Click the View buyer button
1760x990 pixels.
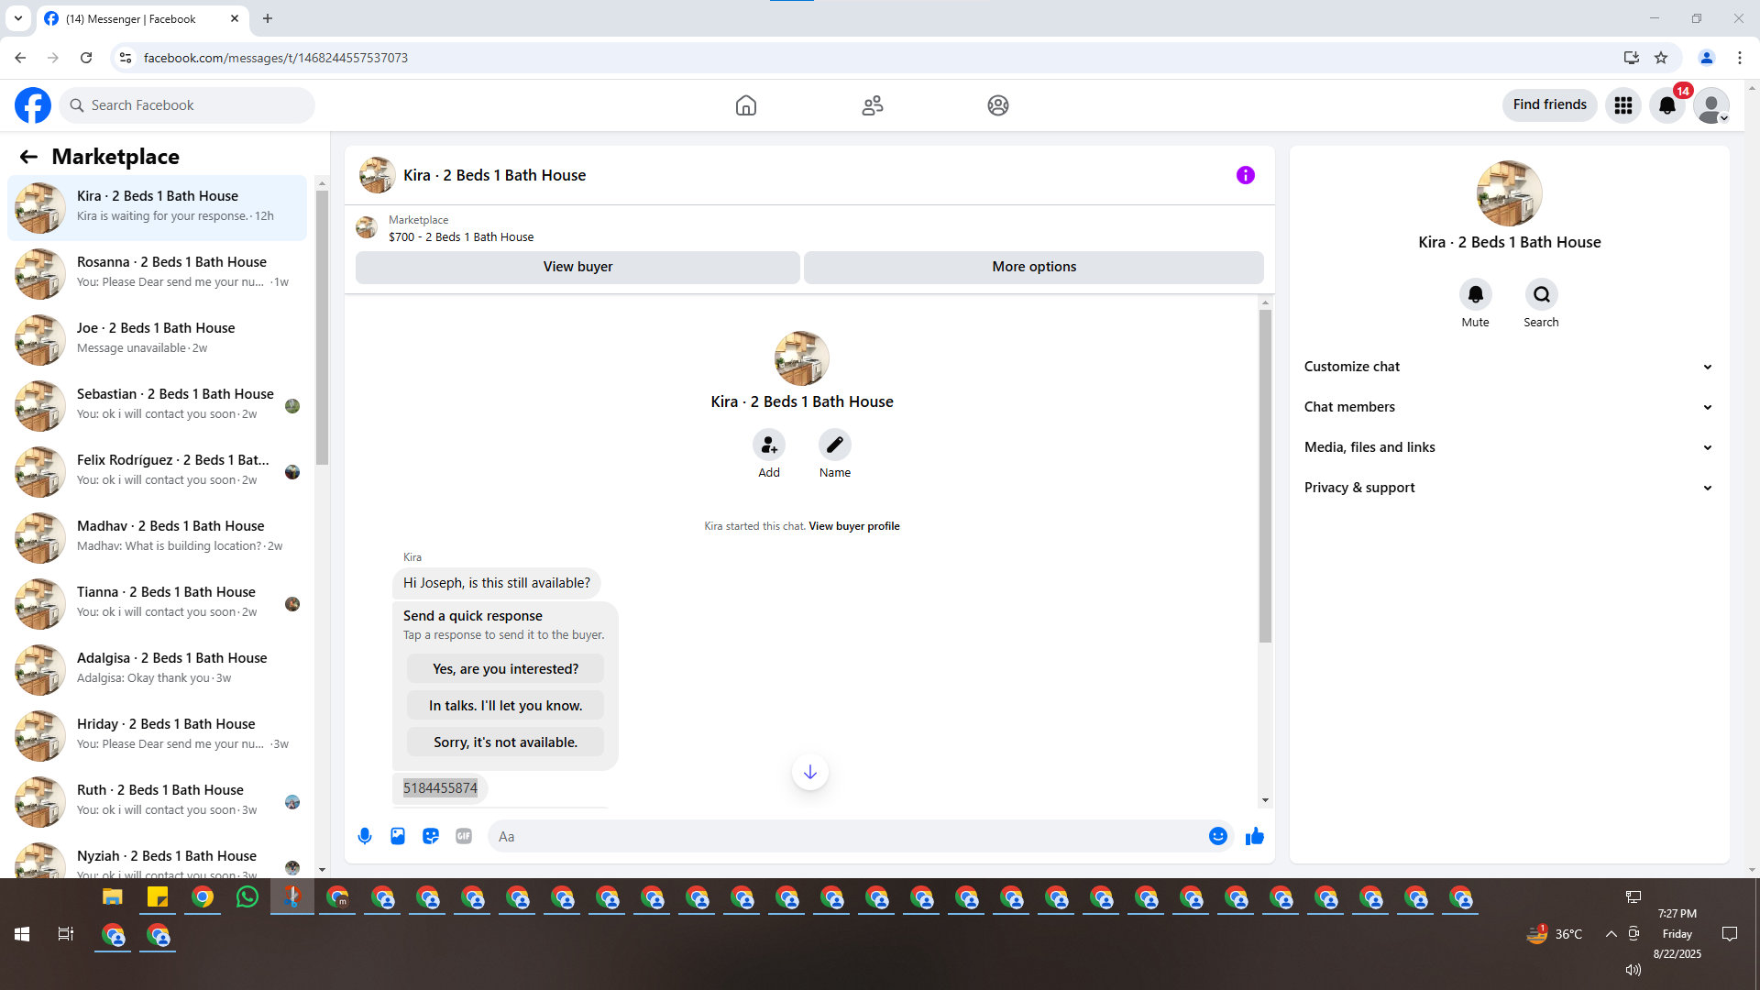577,267
